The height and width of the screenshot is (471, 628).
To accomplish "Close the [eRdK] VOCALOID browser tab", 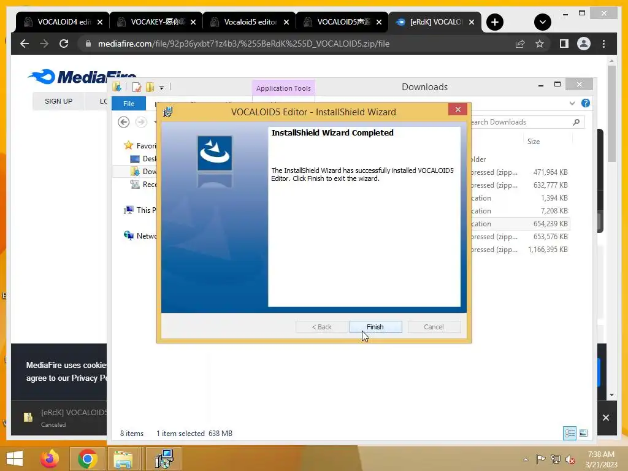I will [x=472, y=22].
